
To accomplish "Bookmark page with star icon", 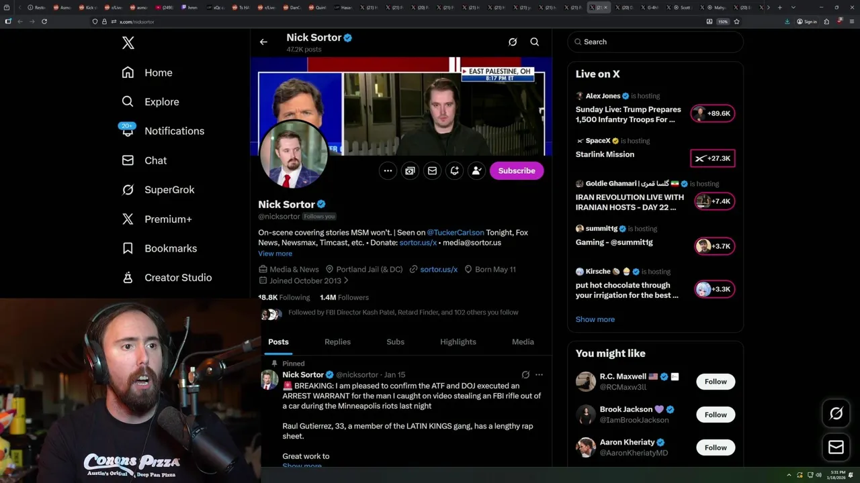I will pos(736,21).
